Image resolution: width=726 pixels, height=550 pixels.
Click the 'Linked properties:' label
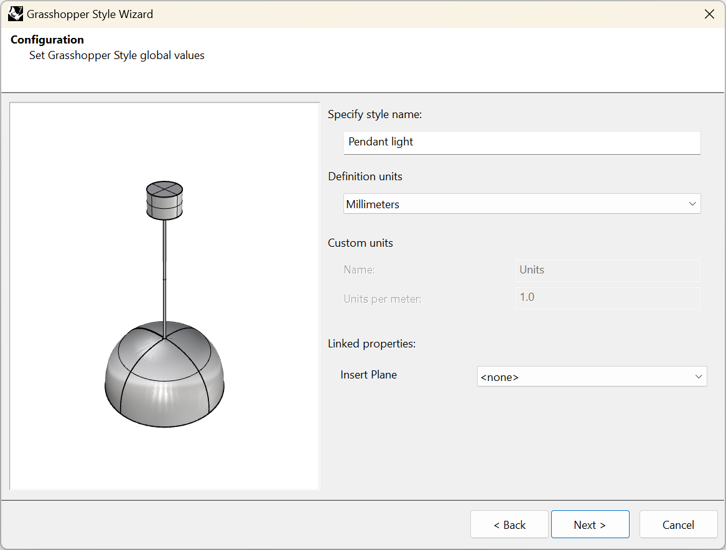click(x=371, y=344)
